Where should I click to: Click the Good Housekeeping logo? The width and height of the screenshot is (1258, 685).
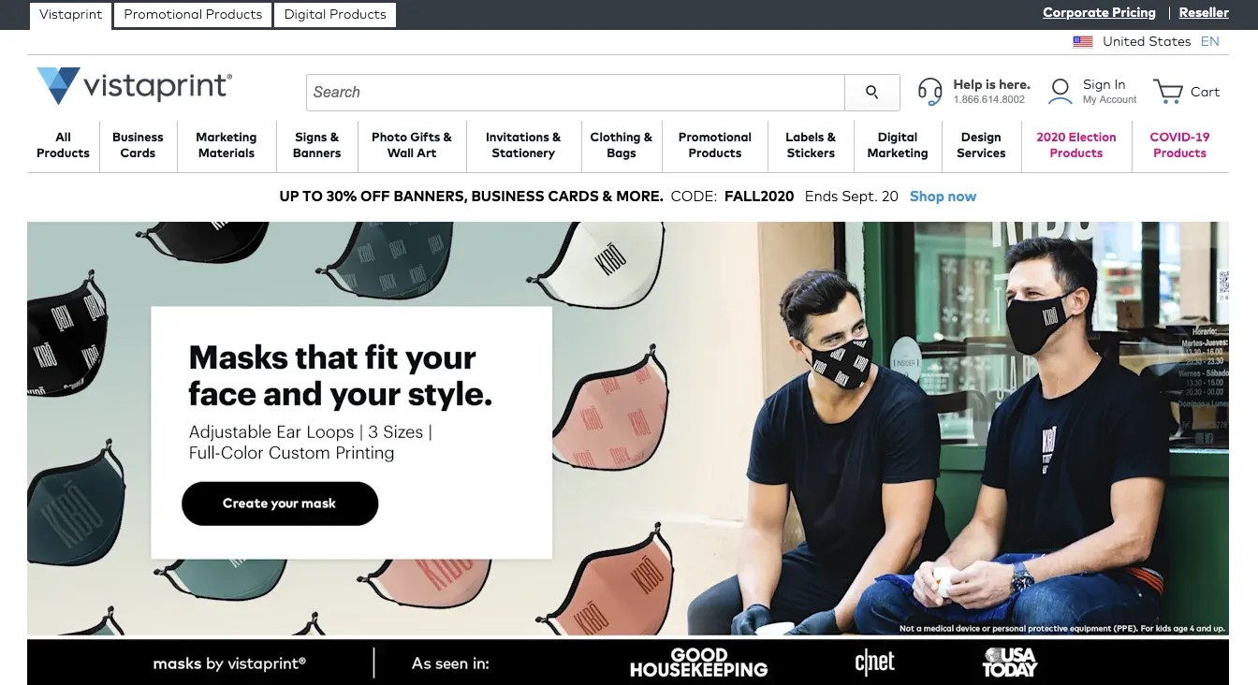[698, 663]
